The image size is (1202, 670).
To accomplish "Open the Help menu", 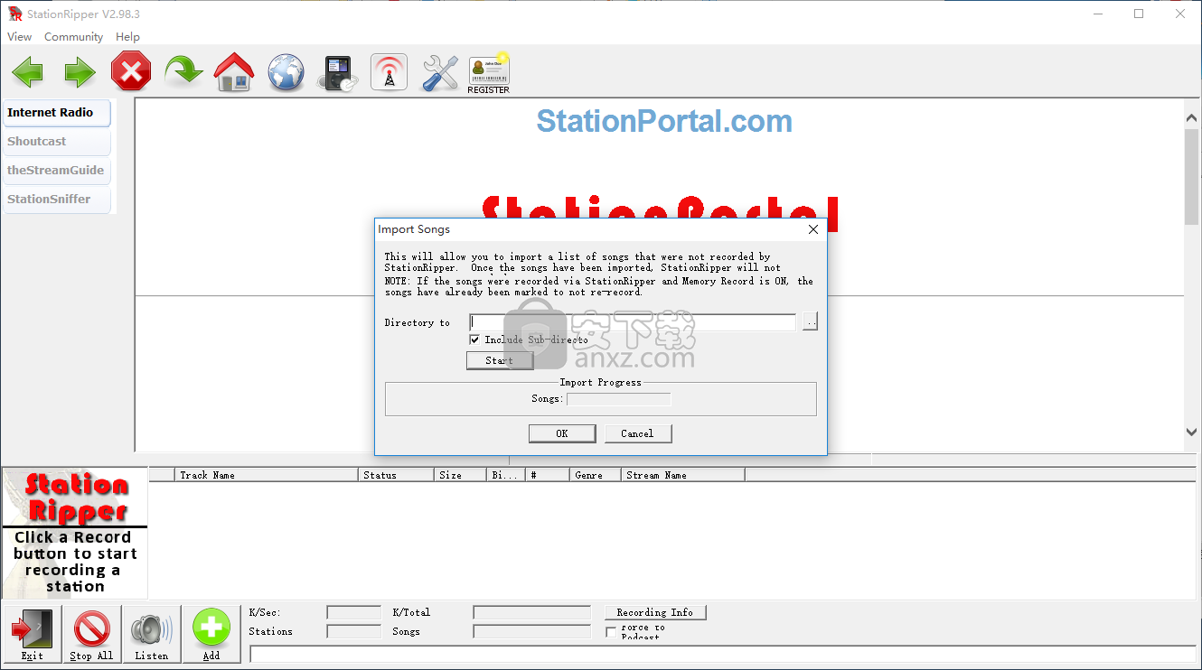I will pyautogui.click(x=127, y=37).
